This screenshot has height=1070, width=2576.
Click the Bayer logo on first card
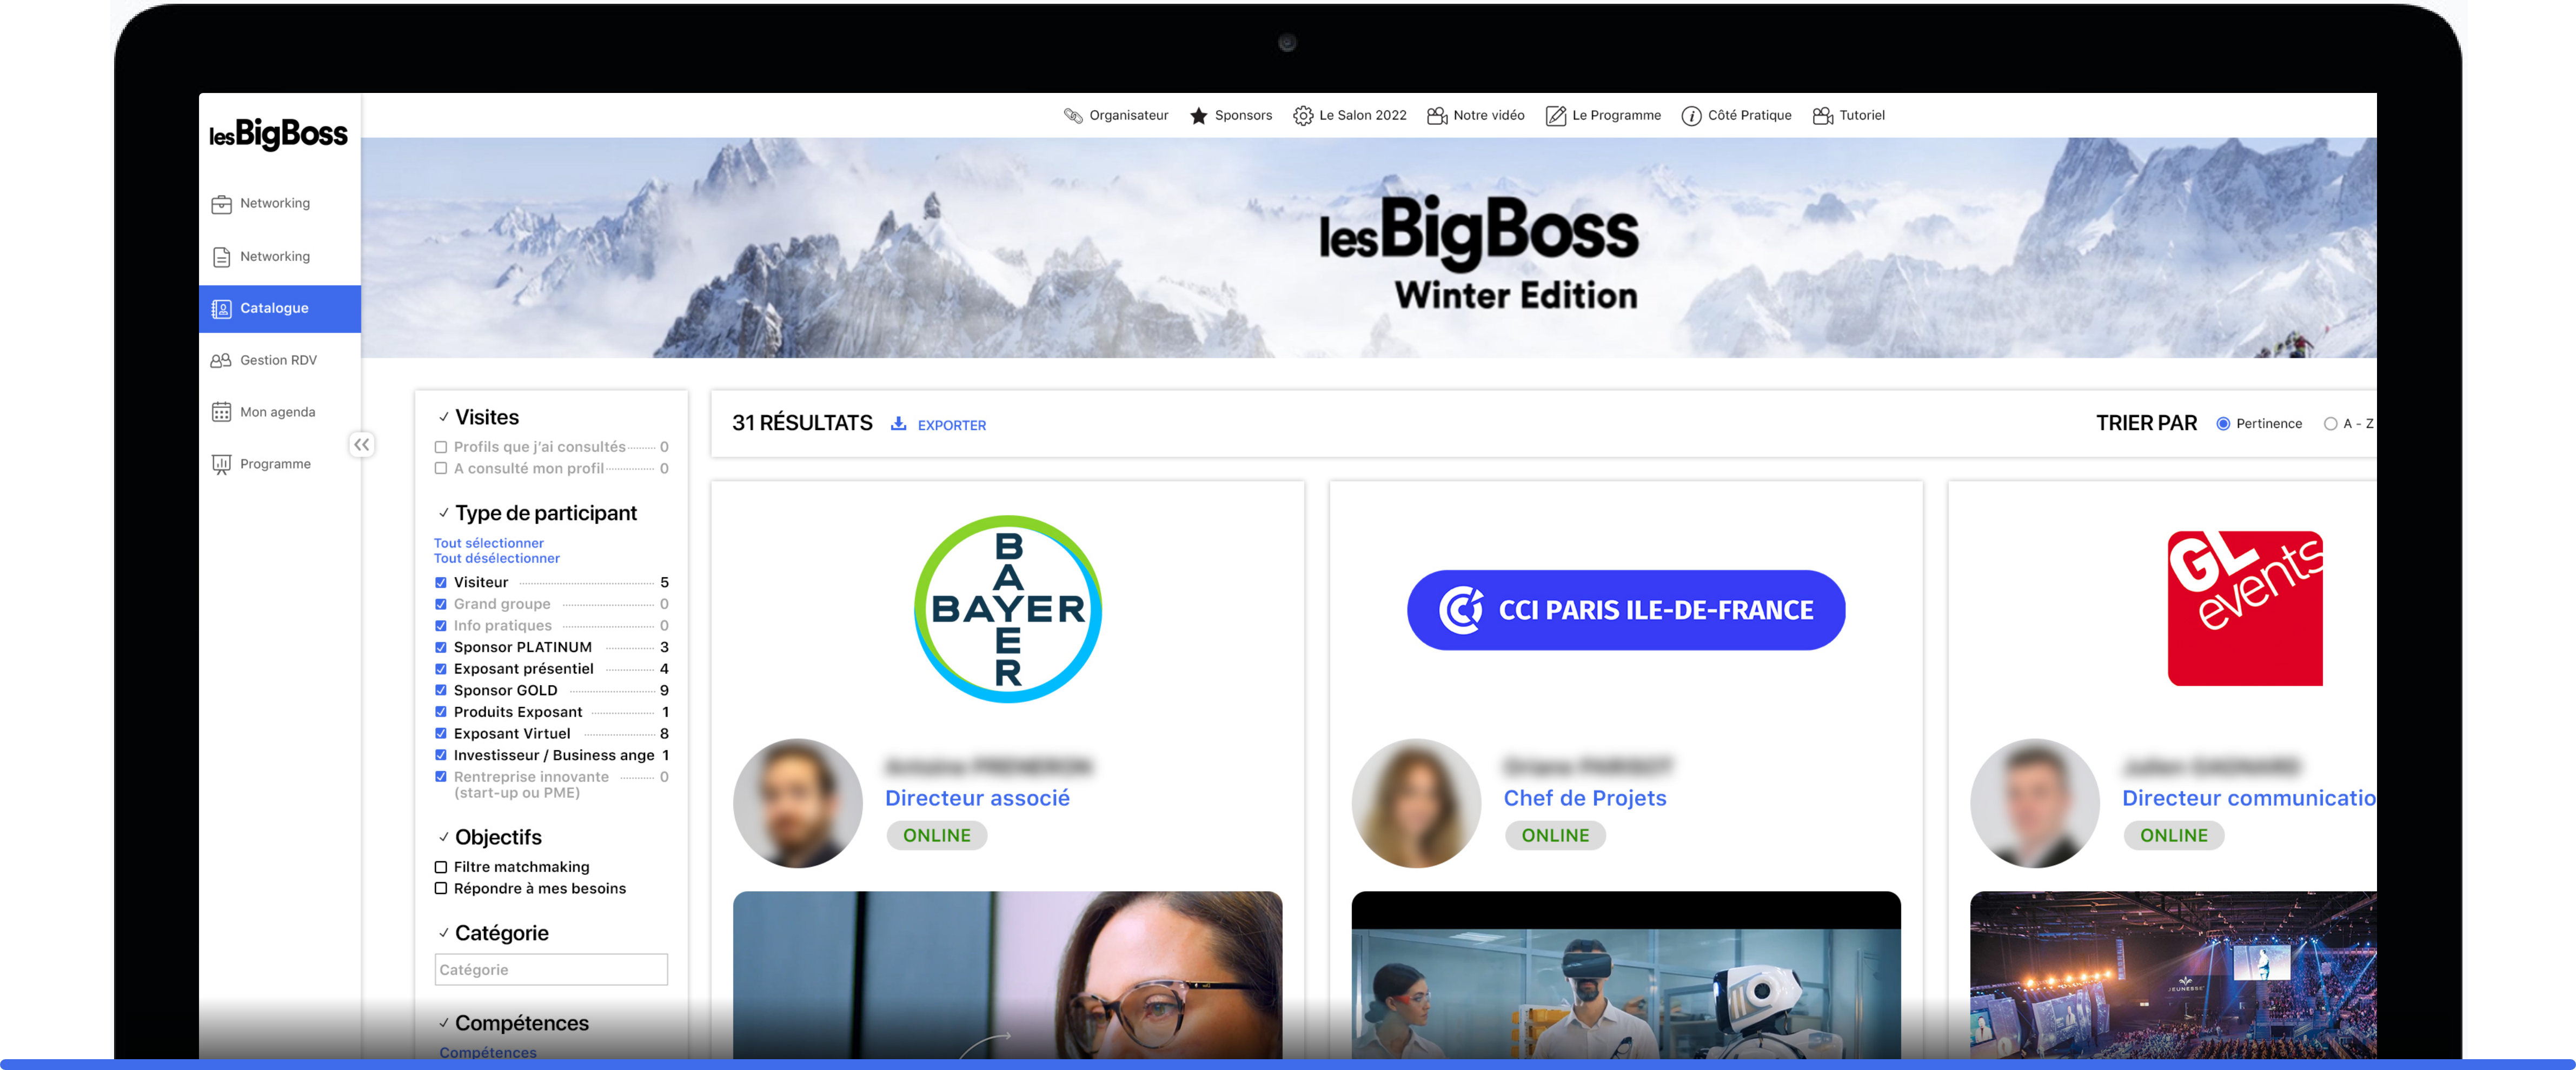pyautogui.click(x=1007, y=608)
